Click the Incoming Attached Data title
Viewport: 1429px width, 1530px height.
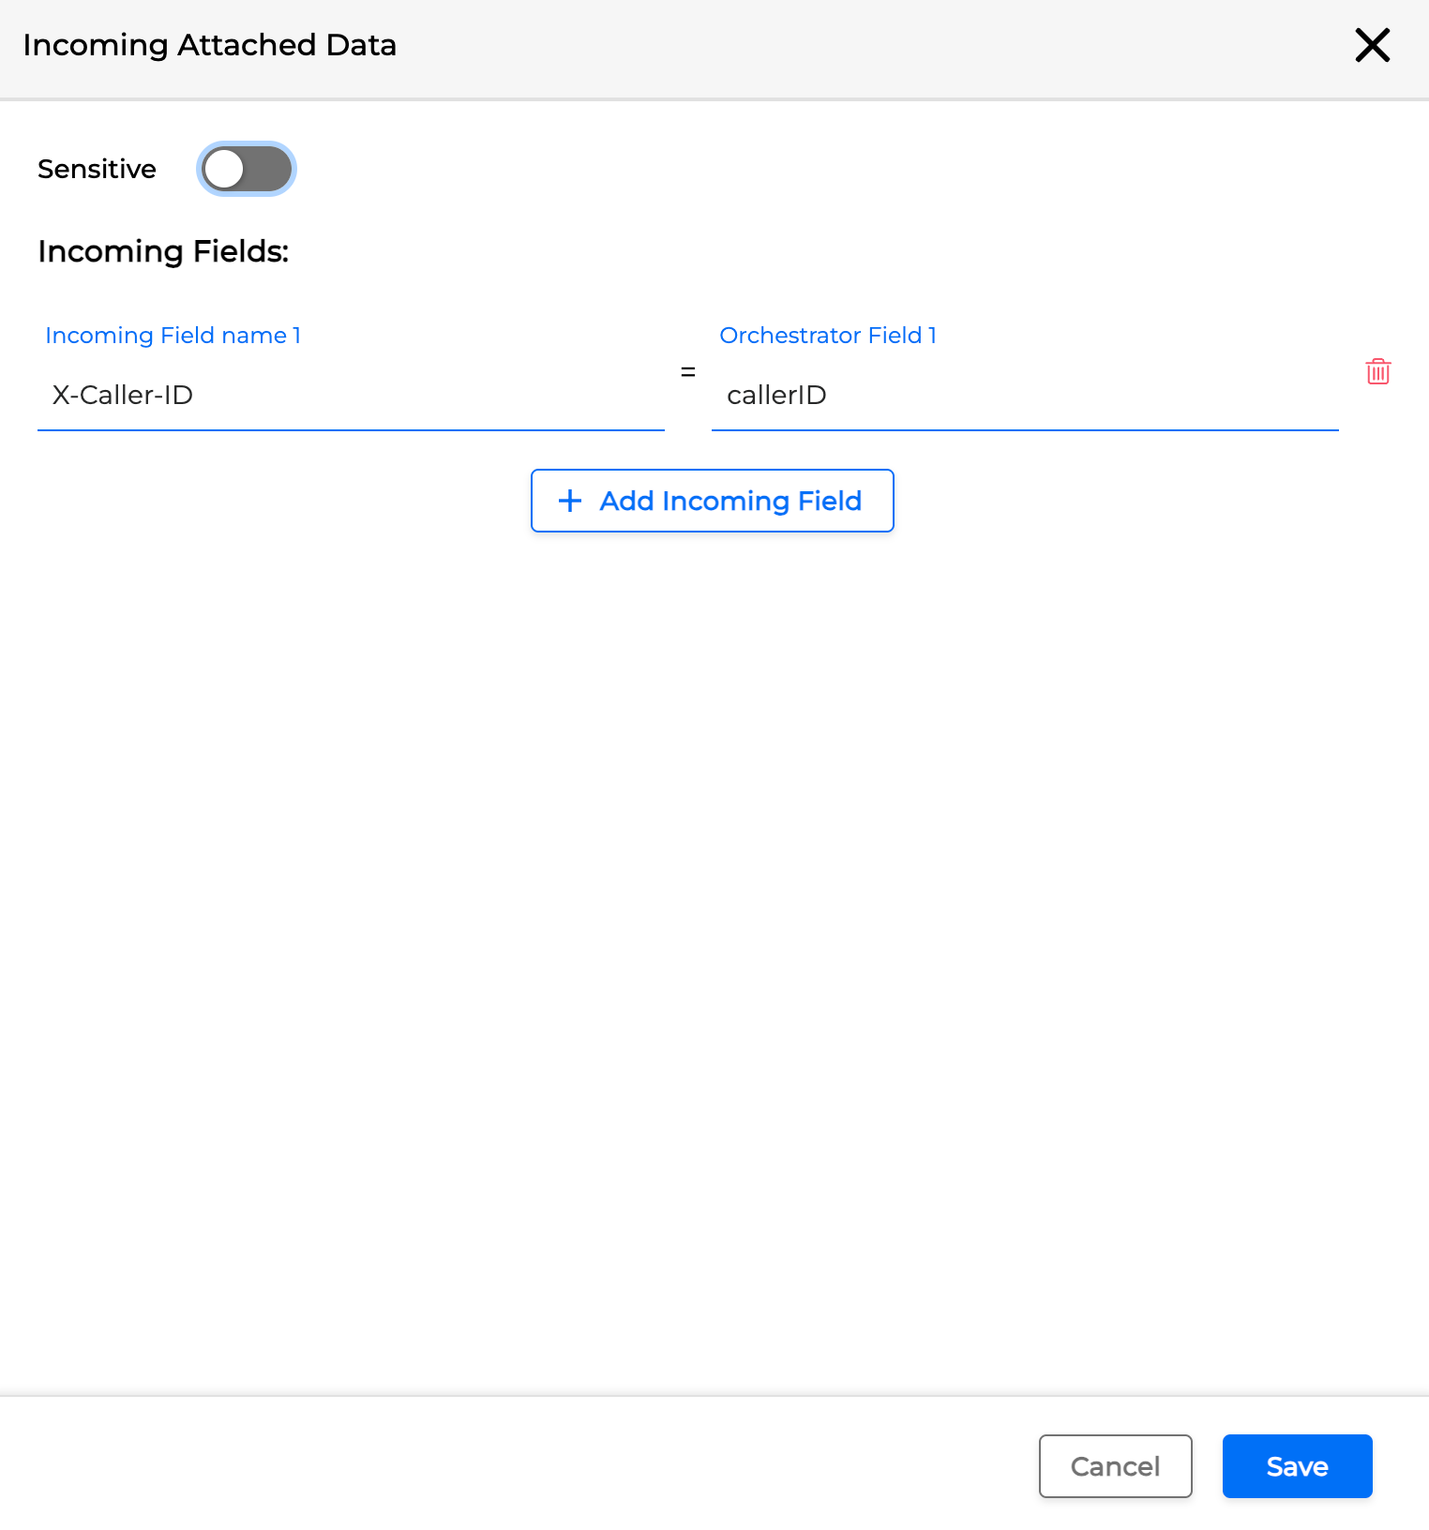tap(209, 45)
